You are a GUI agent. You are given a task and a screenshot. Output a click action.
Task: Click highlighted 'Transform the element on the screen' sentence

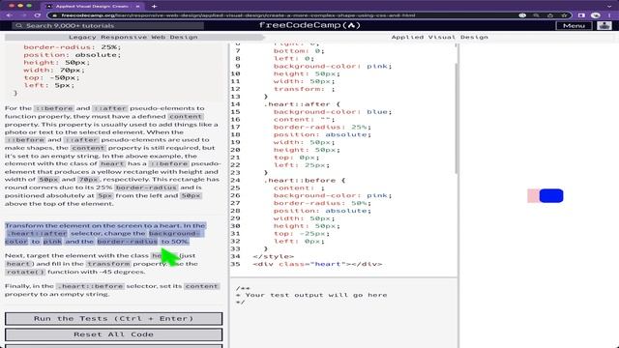pos(104,234)
